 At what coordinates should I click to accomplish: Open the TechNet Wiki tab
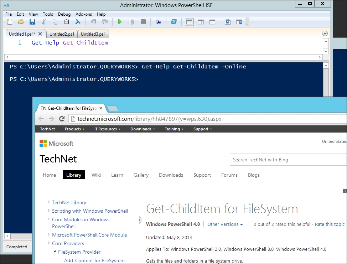[96, 175]
